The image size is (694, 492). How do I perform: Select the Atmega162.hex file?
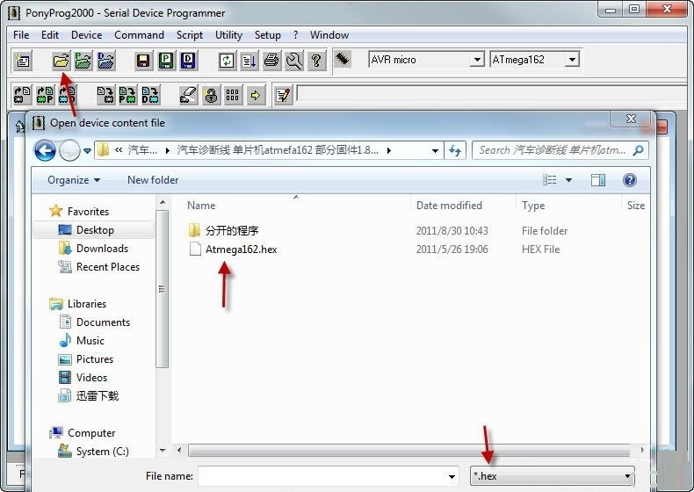242,250
